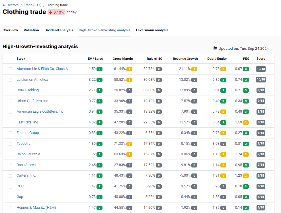The image size is (281, 213).
Task: Click Ralph Lauren's 1.74 PEG value
Action: [x=239, y=154]
